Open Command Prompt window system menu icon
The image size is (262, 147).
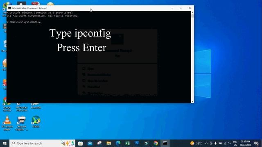pyautogui.click(x=10, y=8)
